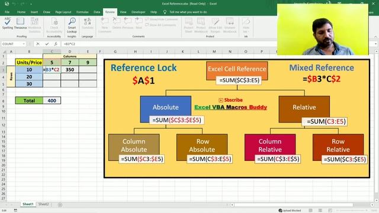Click the Absolute blue box

(166, 107)
